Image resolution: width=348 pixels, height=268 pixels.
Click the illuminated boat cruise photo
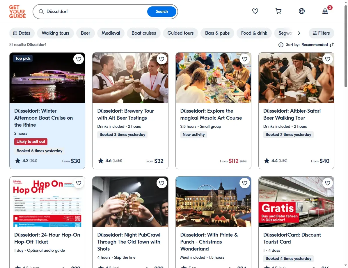(x=47, y=78)
